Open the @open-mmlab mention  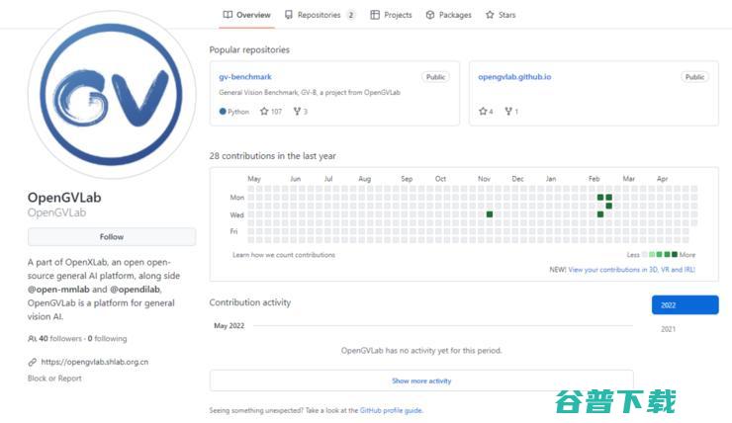coord(58,290)
